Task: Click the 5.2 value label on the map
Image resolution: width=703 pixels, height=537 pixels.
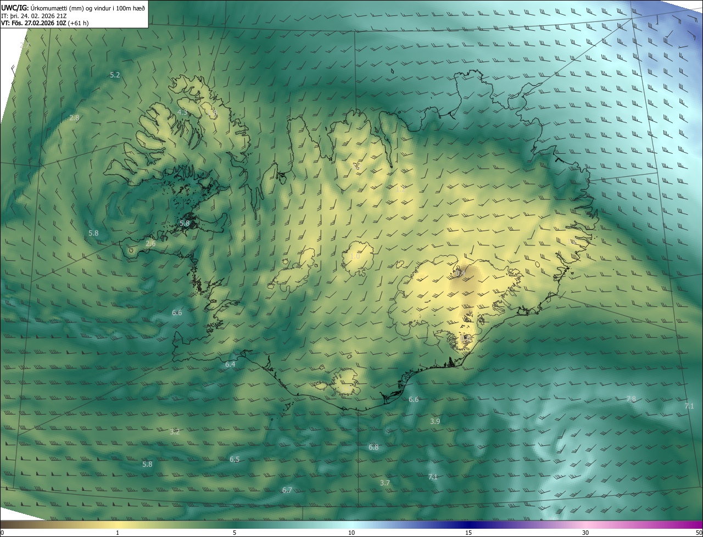Action: point(115,75)
